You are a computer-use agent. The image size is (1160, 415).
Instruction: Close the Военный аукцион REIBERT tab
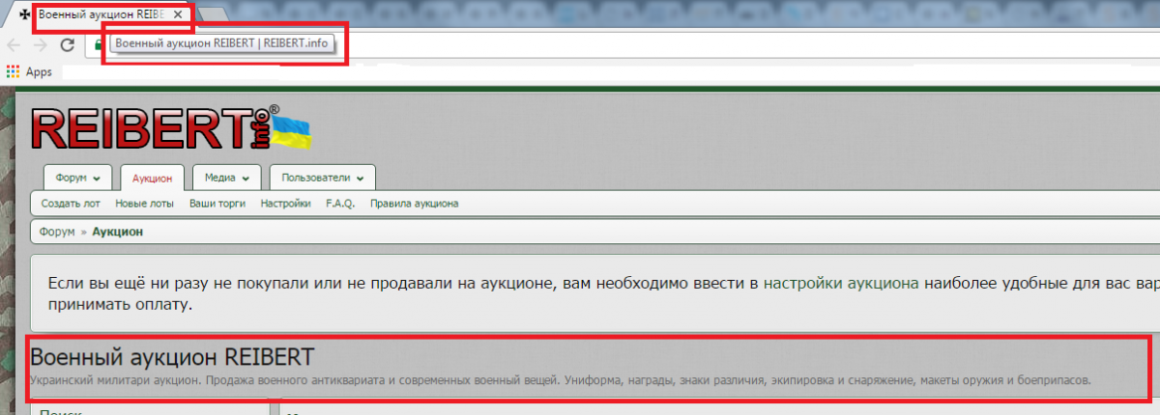pyautogui.click(x=177, y=15)
